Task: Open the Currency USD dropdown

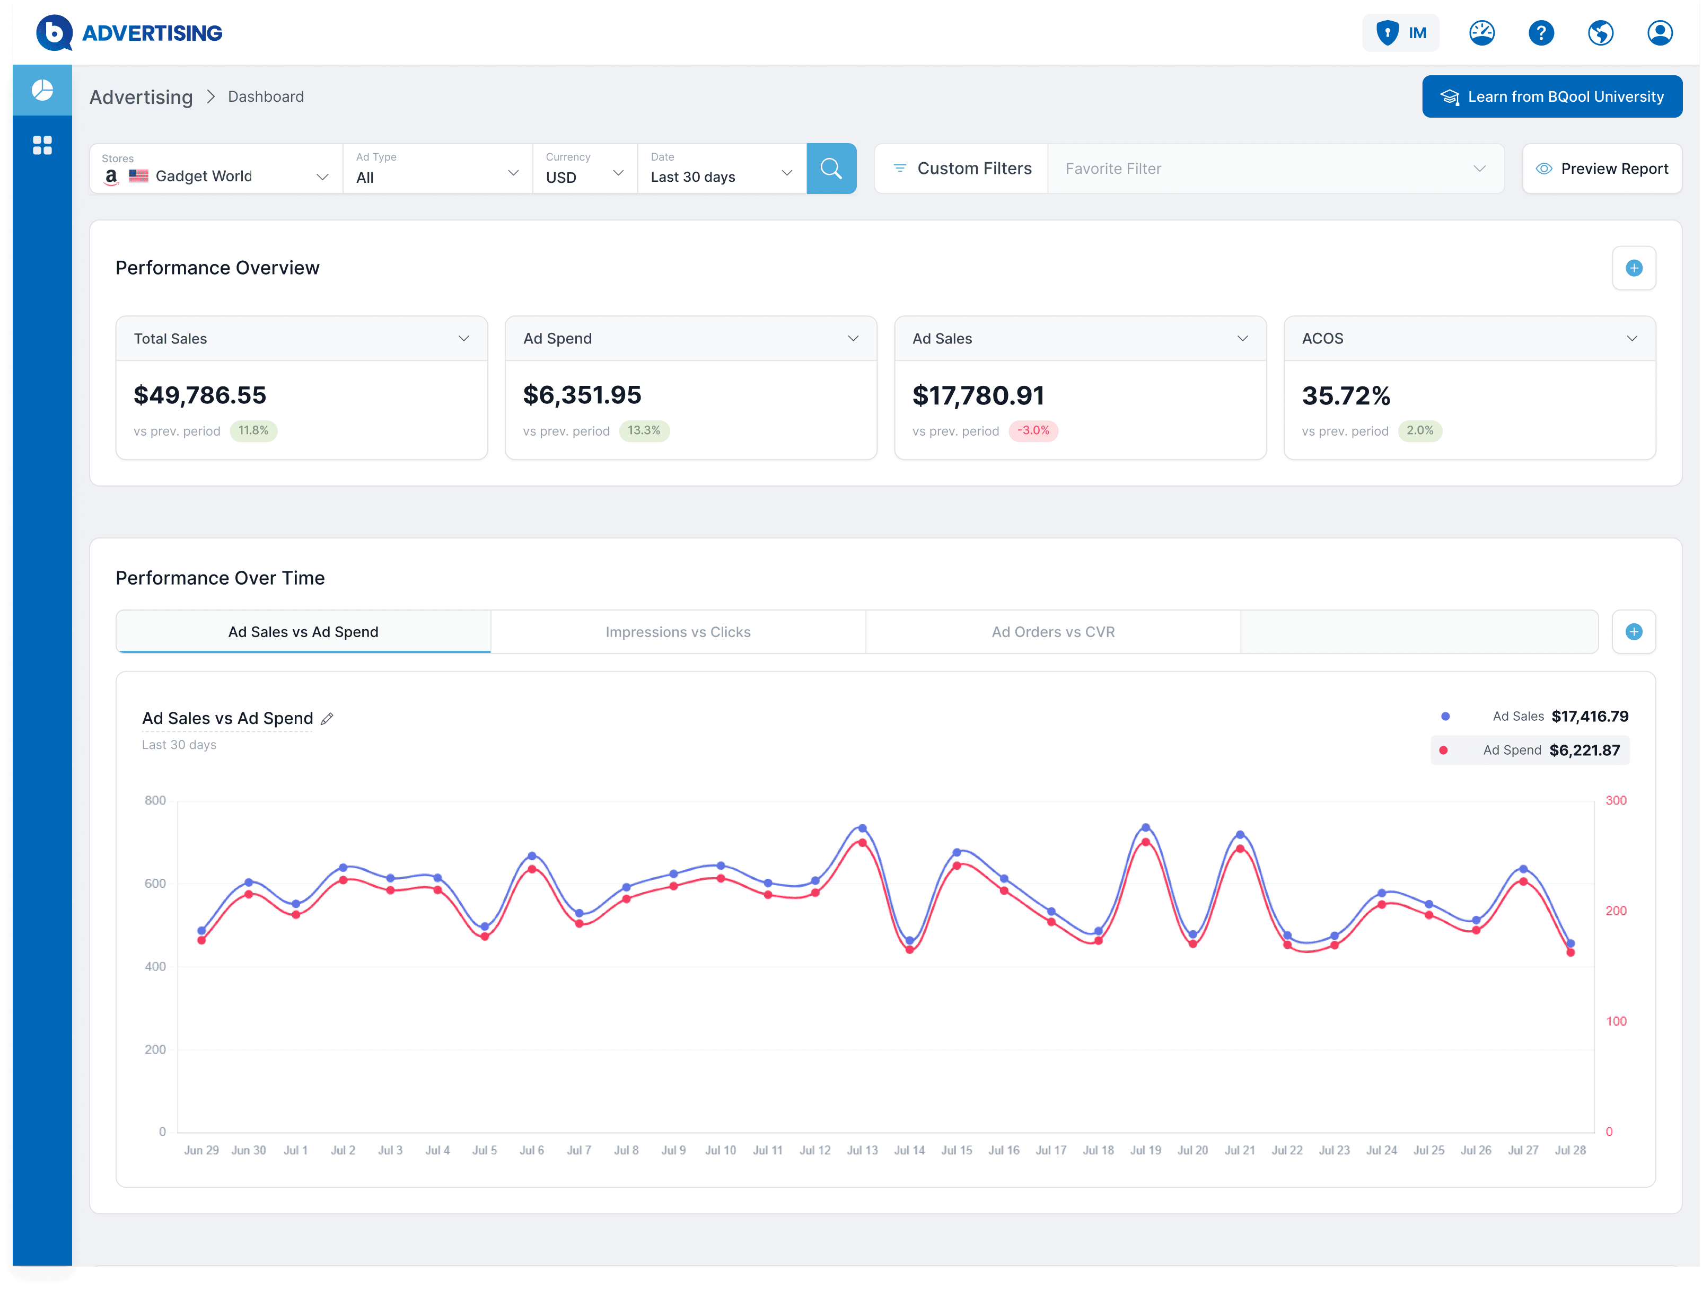Action: click(585, 169)
